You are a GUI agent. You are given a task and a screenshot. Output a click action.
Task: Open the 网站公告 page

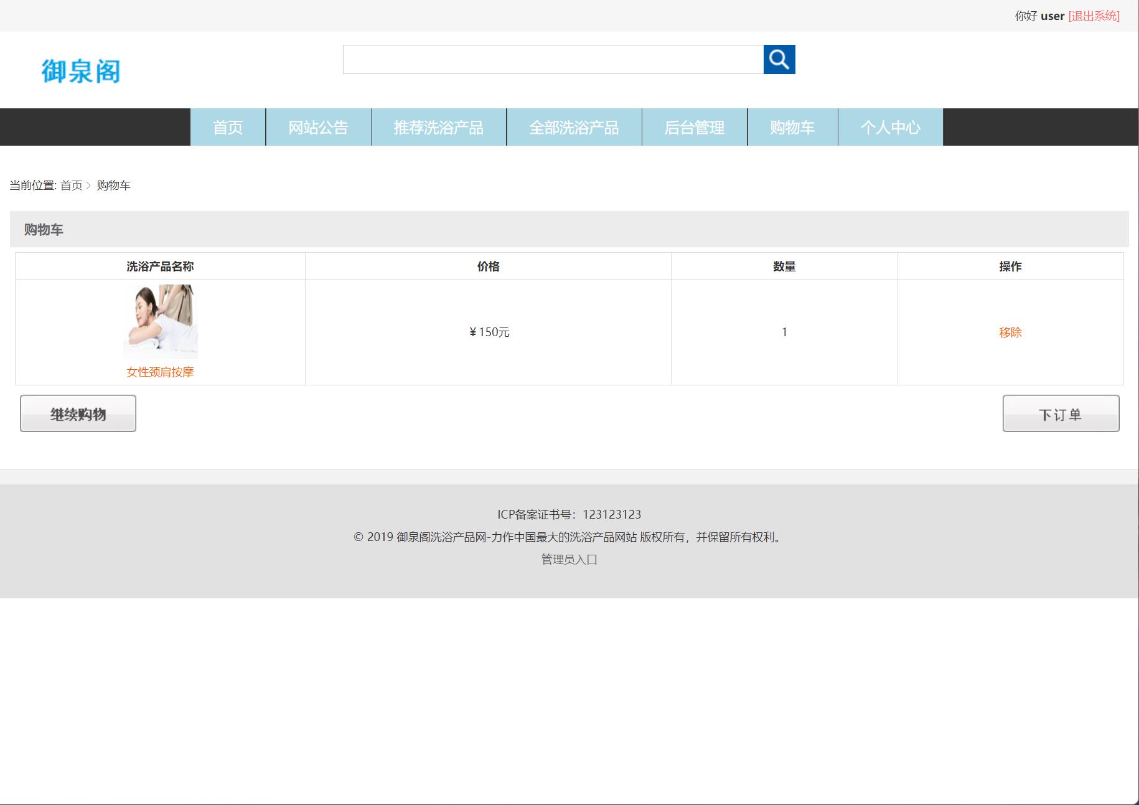[x=318, y=127]
